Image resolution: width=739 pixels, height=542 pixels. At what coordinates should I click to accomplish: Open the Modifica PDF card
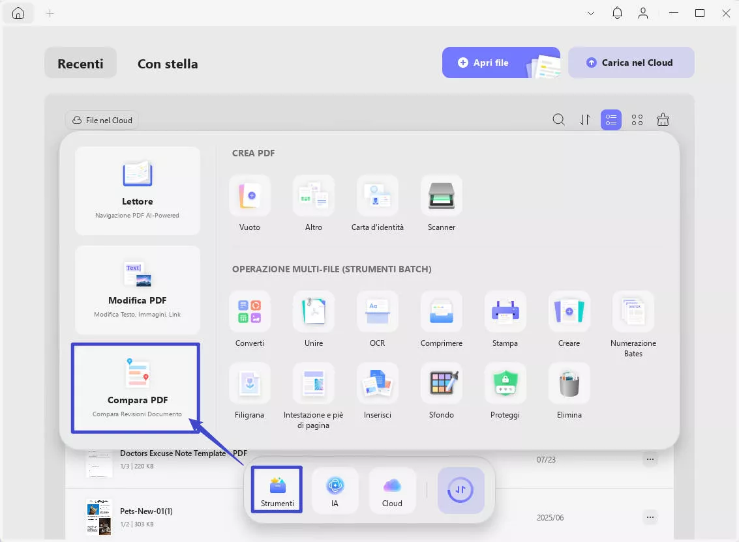coord(137,290)
